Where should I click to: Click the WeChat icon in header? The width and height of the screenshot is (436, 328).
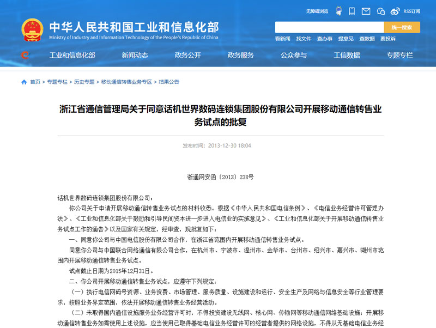(380, 11)
